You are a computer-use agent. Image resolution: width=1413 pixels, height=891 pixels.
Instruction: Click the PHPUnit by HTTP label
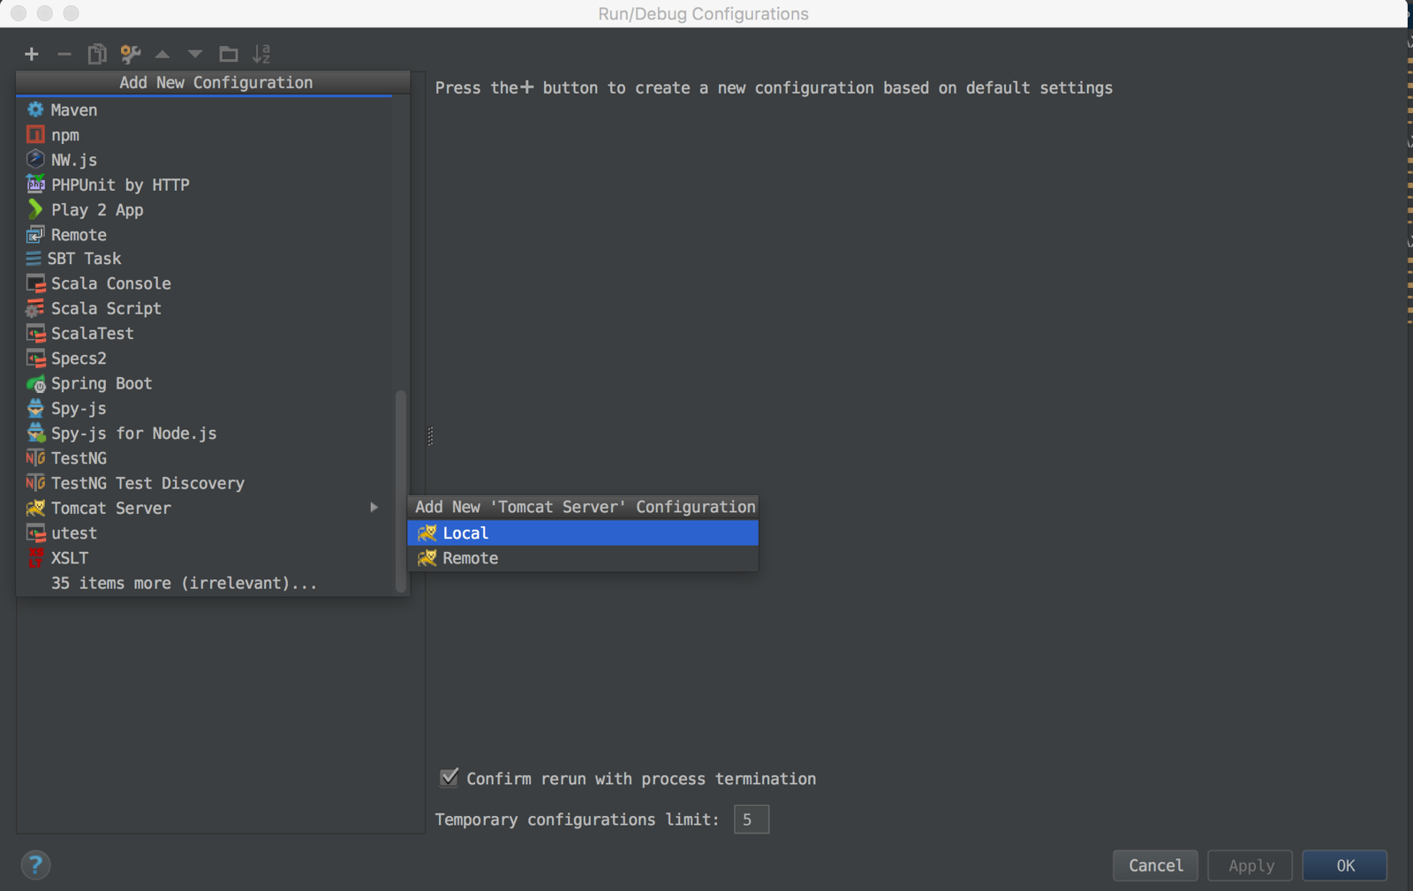120,185
